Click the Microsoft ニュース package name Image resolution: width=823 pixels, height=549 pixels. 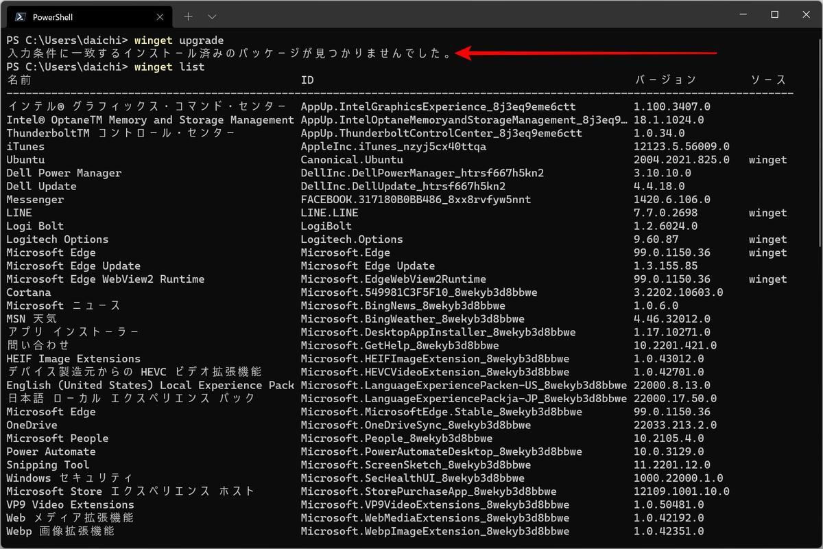coord(64,306)
